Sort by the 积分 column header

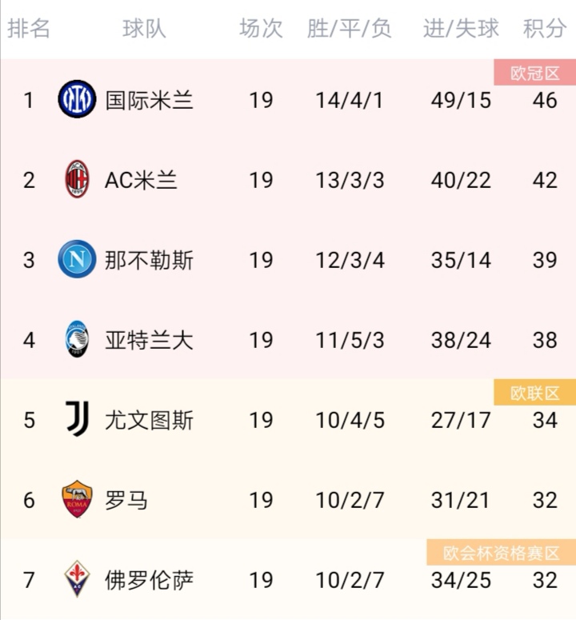click(545, 29)
